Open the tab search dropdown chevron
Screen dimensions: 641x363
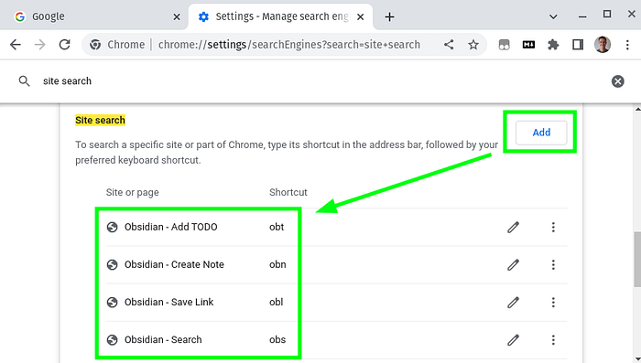click(x=553, y=16)
